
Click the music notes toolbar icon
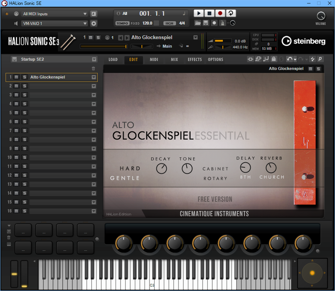pos(266,59)
